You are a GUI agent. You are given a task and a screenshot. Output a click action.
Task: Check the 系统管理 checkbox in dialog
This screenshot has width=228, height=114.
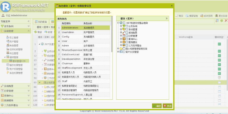tap(127, 30)
